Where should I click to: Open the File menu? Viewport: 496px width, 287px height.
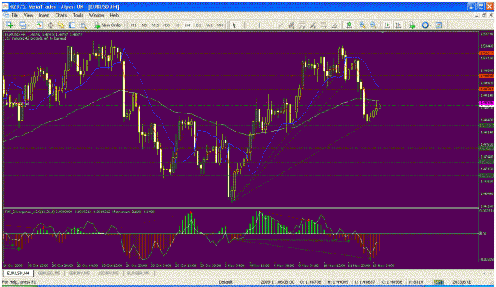[x=15, y=15]
